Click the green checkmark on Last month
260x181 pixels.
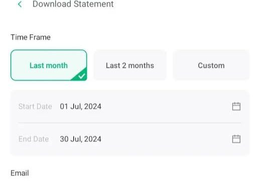[x=82, y=76]
